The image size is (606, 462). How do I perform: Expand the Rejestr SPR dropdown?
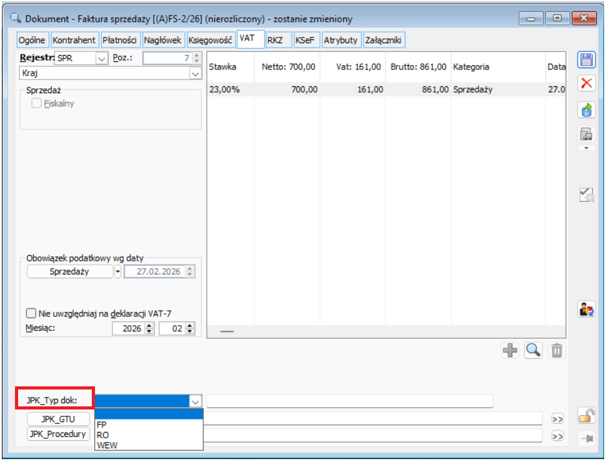pos(101,59)
